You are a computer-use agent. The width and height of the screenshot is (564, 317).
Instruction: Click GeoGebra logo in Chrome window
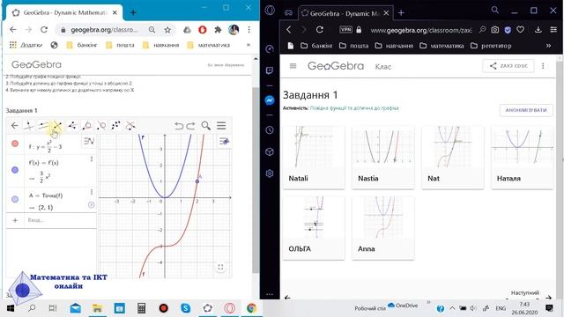(36, 64)
